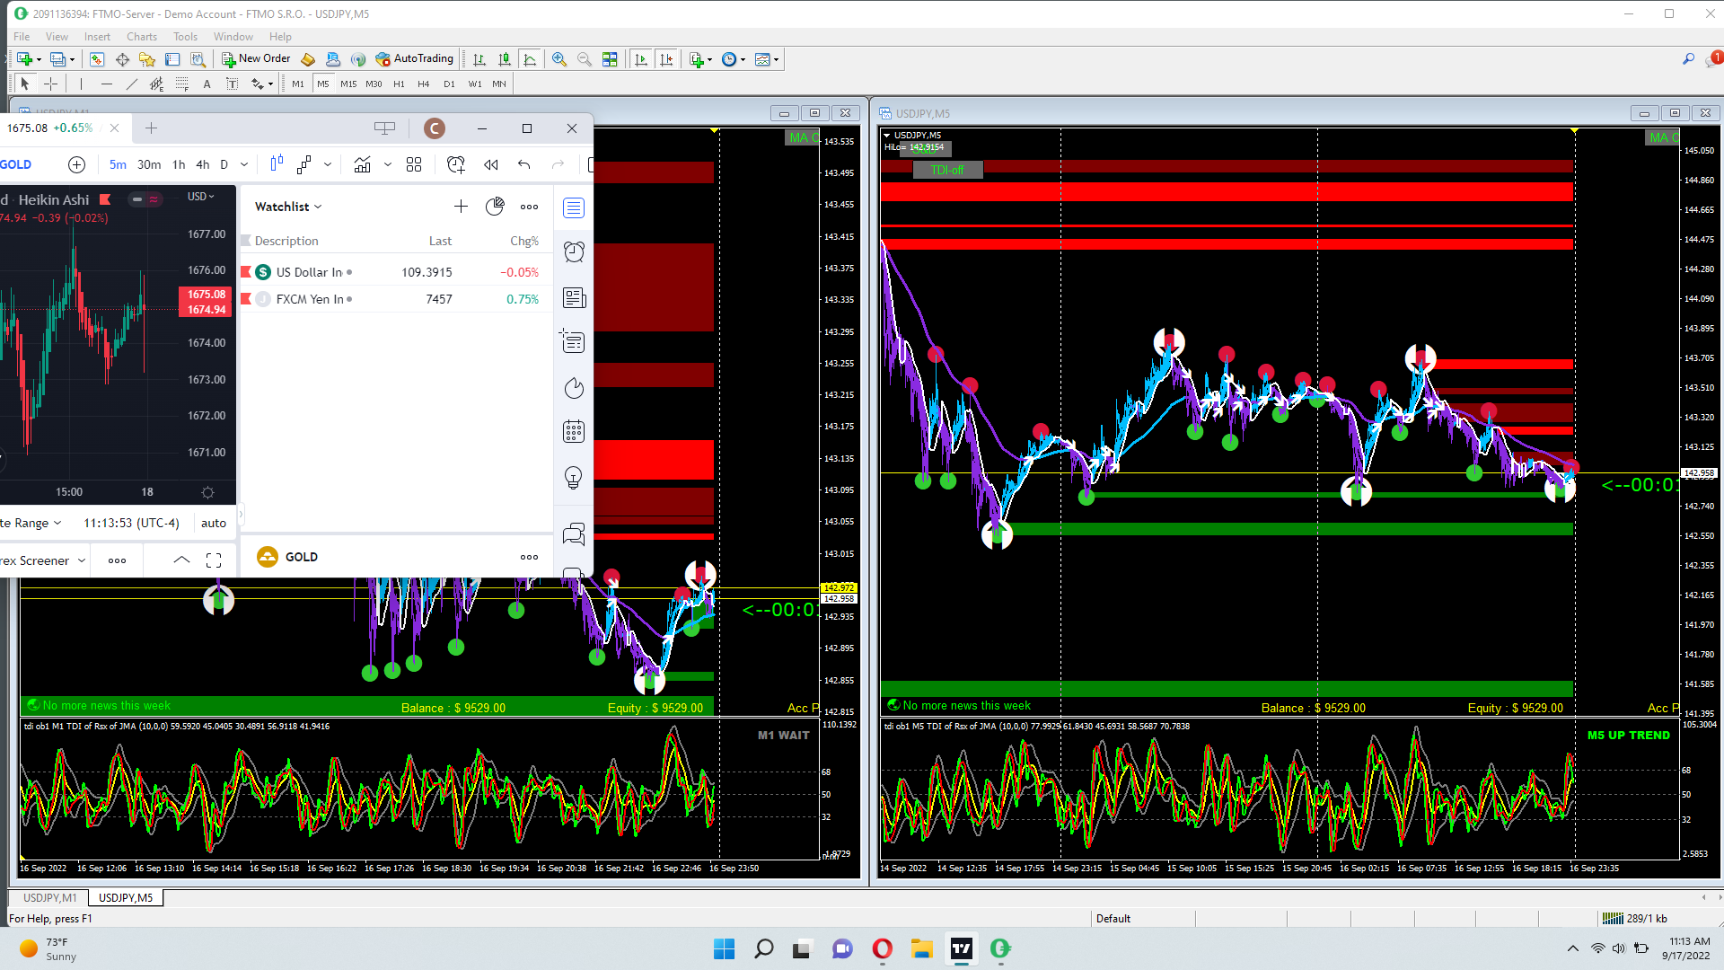The width and height of the screenshot is (1724, 970).
Task: Open the ideas lightbulb icon in sidebar
Action: 574,477
